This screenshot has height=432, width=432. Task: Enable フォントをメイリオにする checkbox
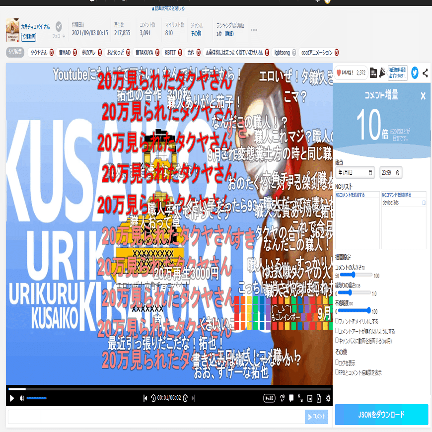pos(337,321)
